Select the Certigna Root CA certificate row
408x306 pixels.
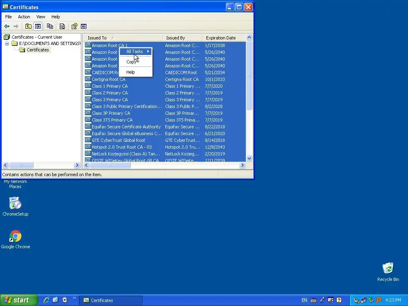tap(165, 79)
